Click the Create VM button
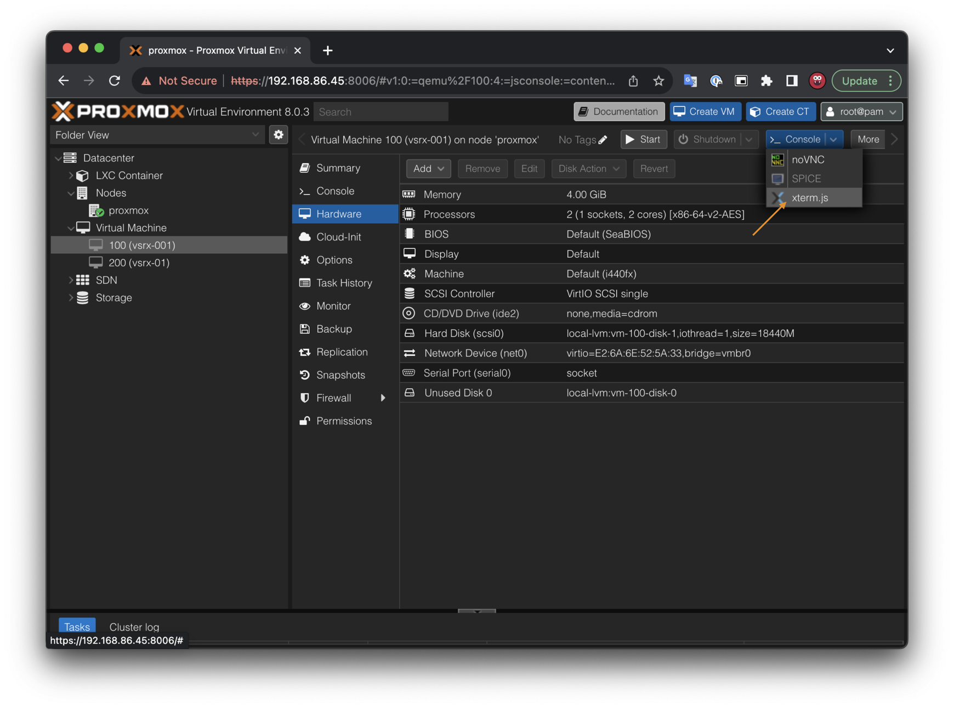The image size is (954, 710). point(705,112)
